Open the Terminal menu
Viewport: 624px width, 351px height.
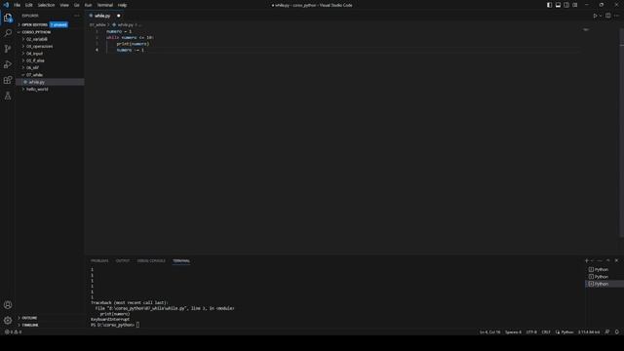[x=105, y=5]
